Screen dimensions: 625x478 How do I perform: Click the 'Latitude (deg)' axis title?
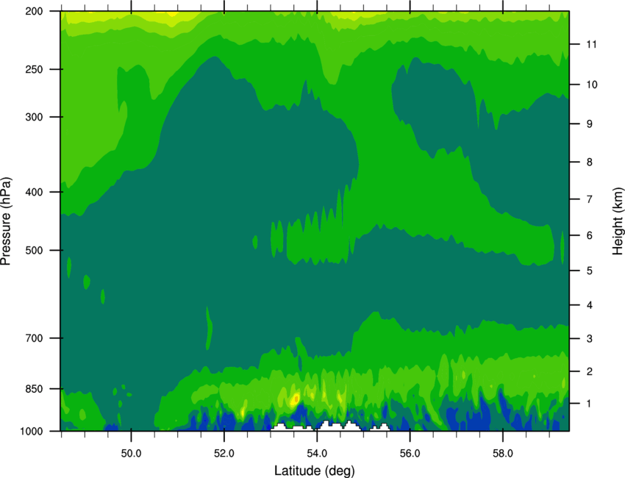pyautogui.click(x=315, y=471)
